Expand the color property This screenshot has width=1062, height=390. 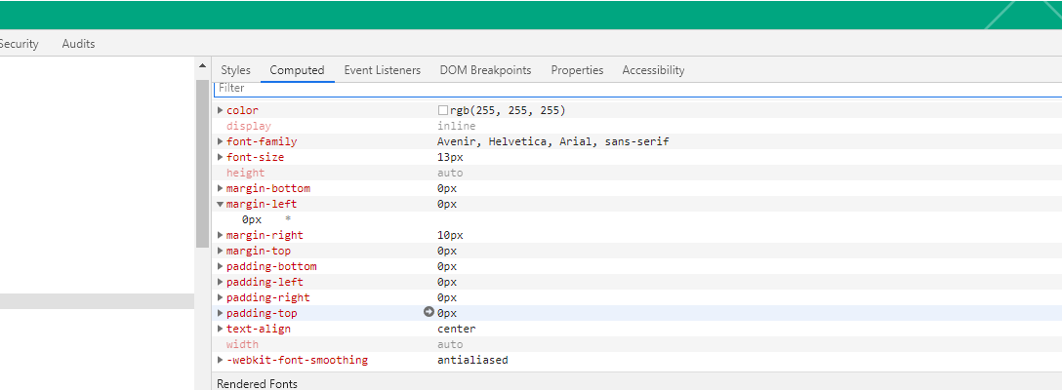click(x=221, y=110)
